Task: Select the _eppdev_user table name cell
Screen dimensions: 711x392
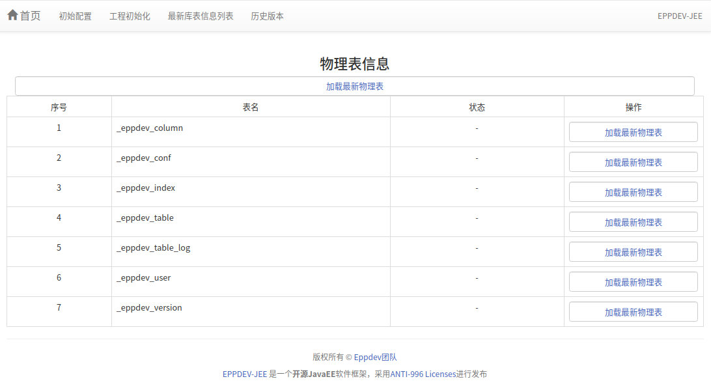Action: click(x=144, y=278)
